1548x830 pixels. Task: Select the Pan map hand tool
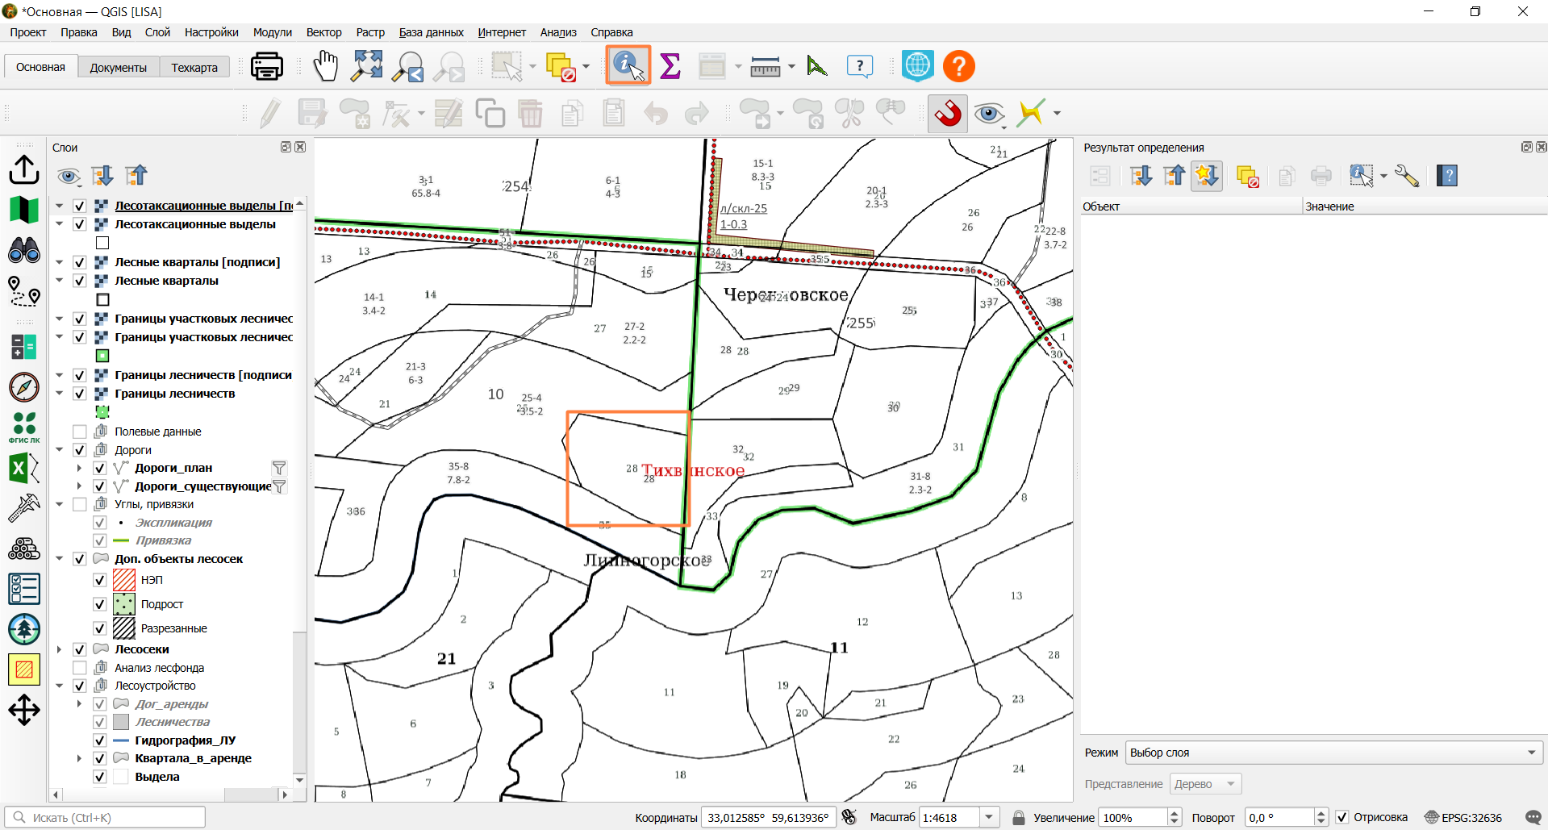[x=325, y=66]
